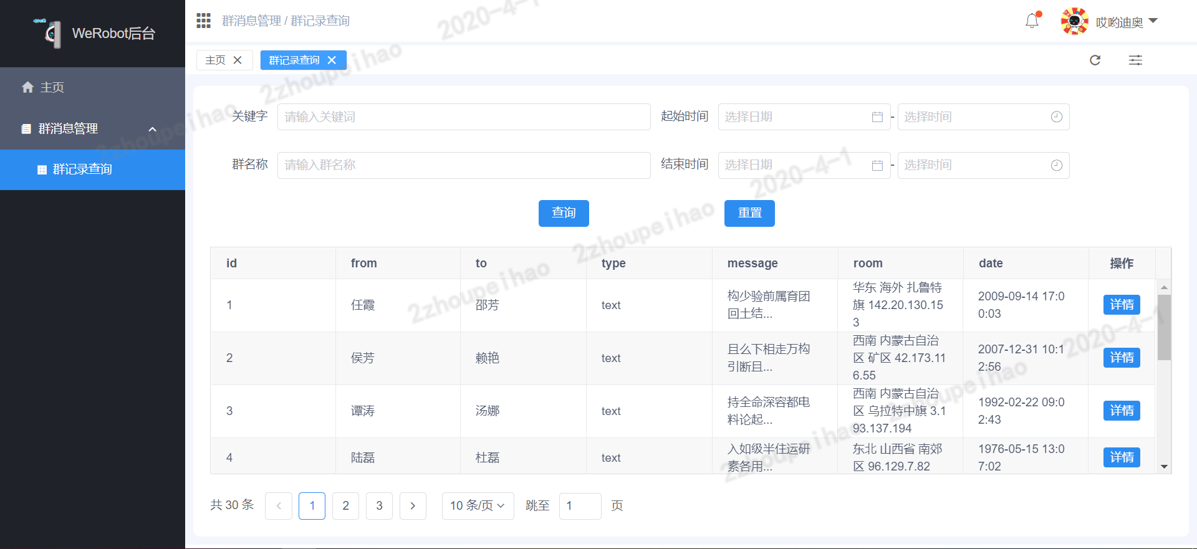Click 共 30 条 total count text

(x=232, y=505)
